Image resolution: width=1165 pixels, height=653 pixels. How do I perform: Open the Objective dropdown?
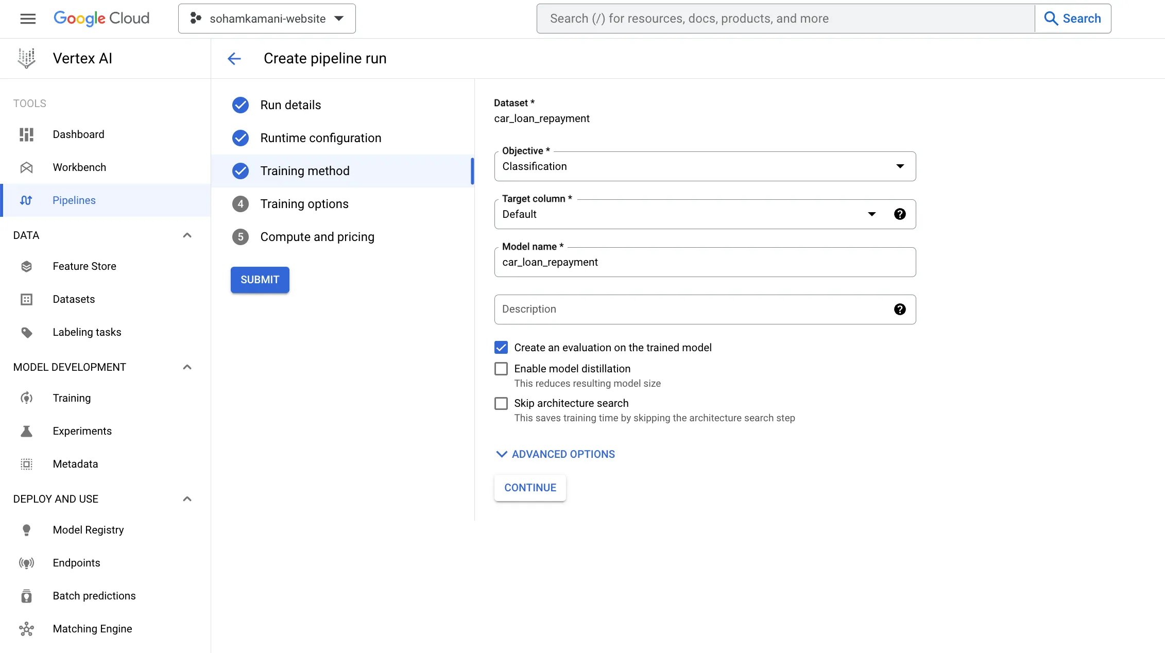705,166
